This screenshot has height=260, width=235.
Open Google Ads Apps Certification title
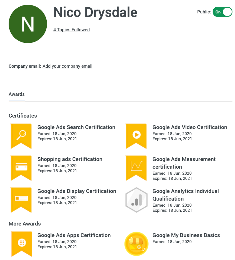(x=74, y=235)
